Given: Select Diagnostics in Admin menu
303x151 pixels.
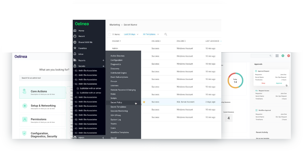Looking at the screenshot, I should pyautogui.click(x=116, y=64).
